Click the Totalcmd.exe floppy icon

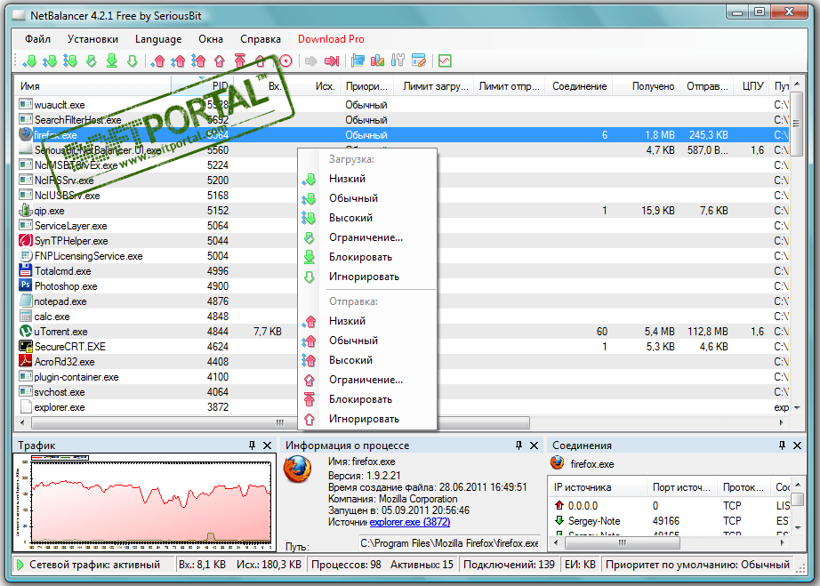coord(25,271)
